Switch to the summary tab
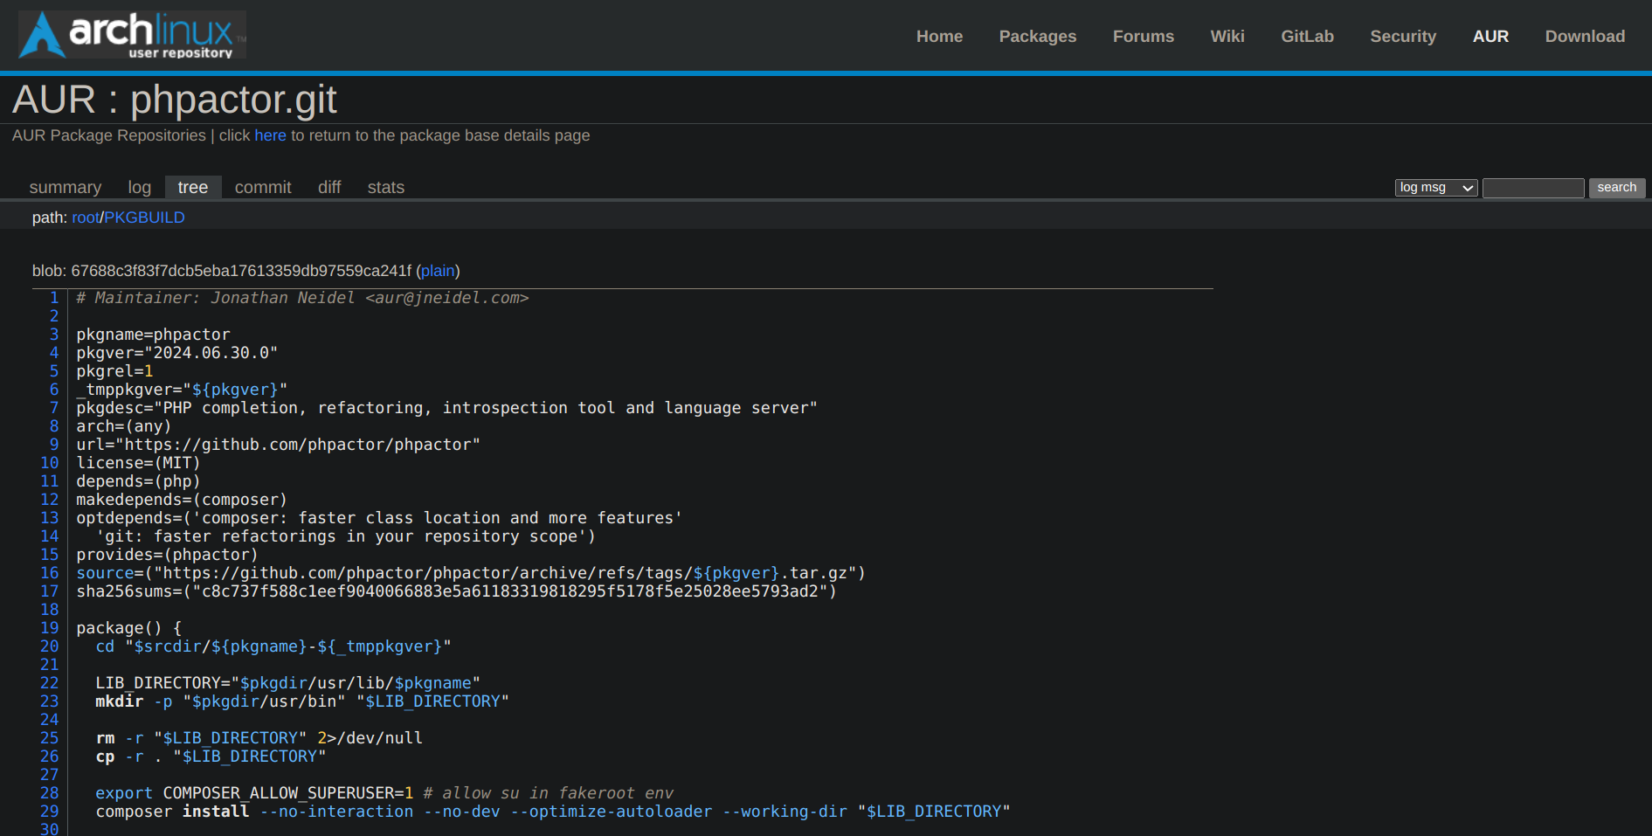The image size is (1652, 836). coord(66,187)
